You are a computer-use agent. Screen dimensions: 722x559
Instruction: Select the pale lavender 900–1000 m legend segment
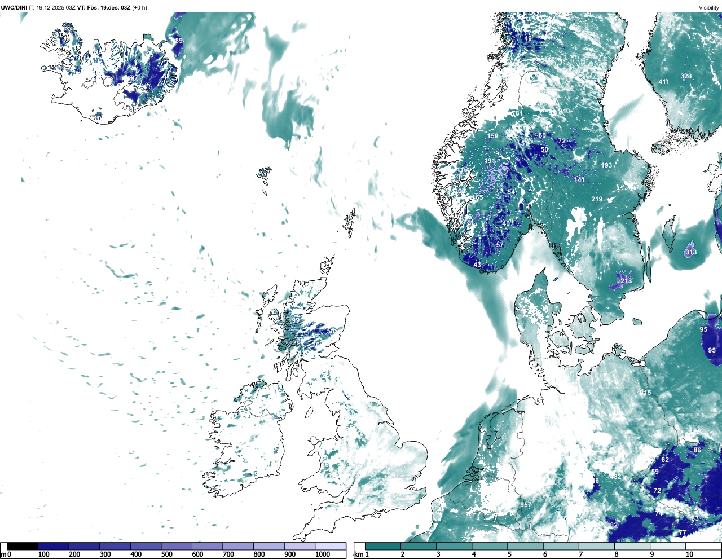coord(300,546)
